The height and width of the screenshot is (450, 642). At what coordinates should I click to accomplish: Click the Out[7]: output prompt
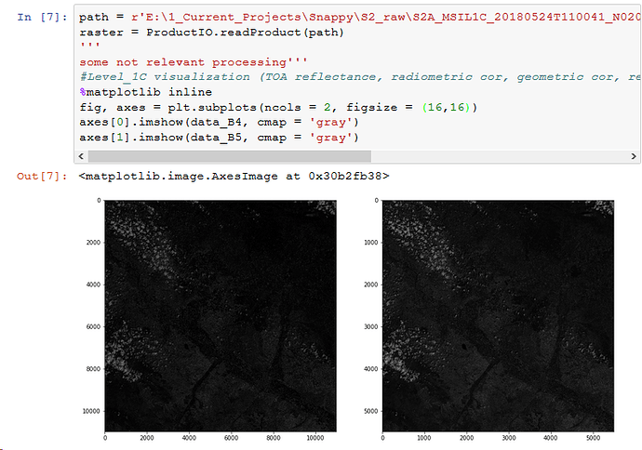click(42, 177)
